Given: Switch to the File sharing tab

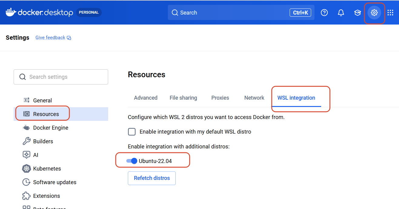Looking at the screenshot, I should [x=183, y=98].
